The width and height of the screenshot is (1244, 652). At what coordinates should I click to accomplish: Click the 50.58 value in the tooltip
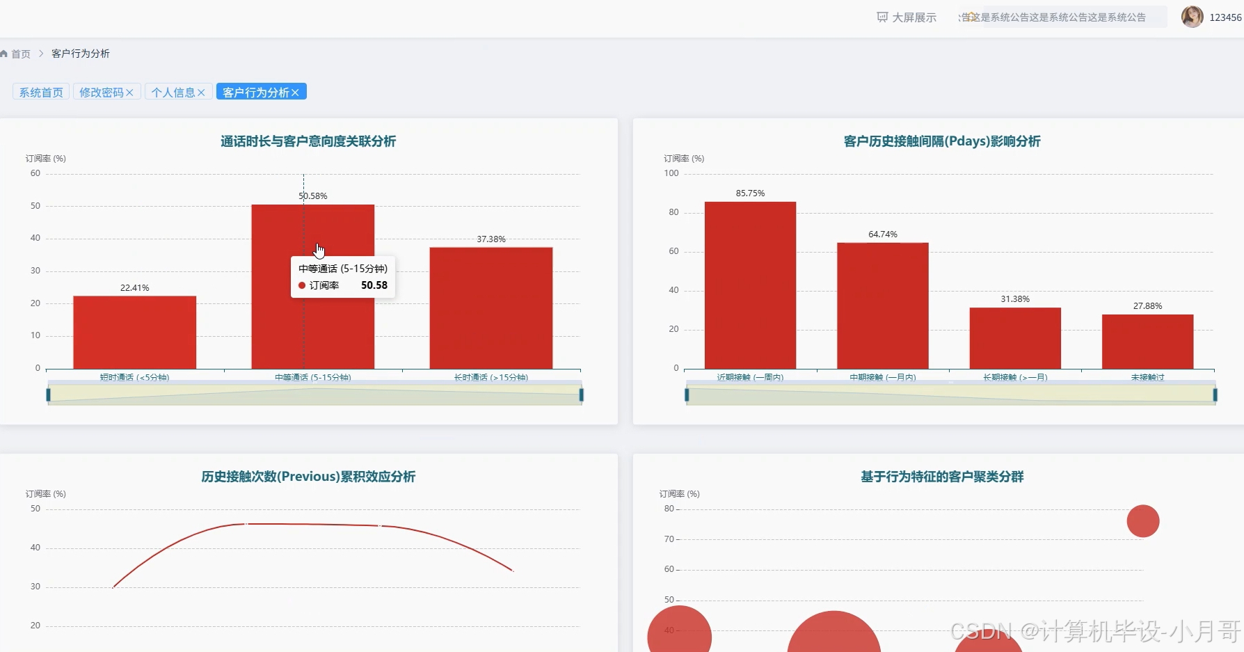pyautogui.click(x=374, y=285)
